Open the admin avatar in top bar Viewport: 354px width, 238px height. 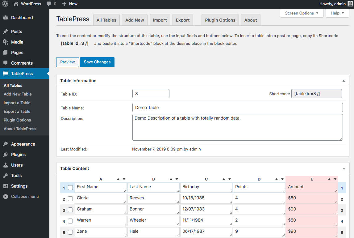350,4
